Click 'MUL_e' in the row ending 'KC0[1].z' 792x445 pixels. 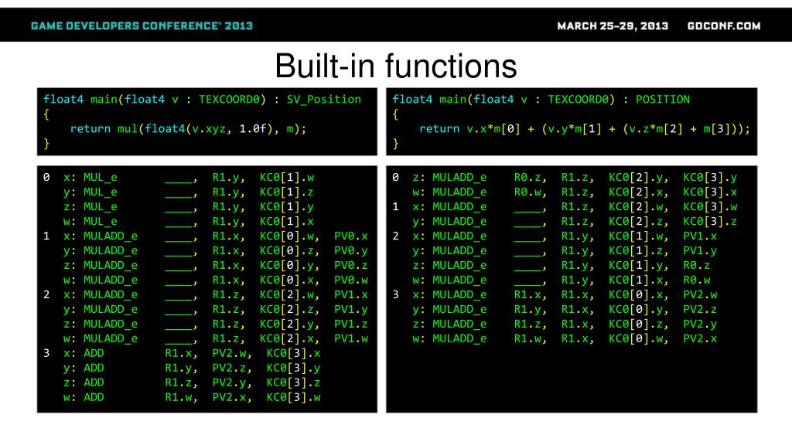tap(100, 192)
